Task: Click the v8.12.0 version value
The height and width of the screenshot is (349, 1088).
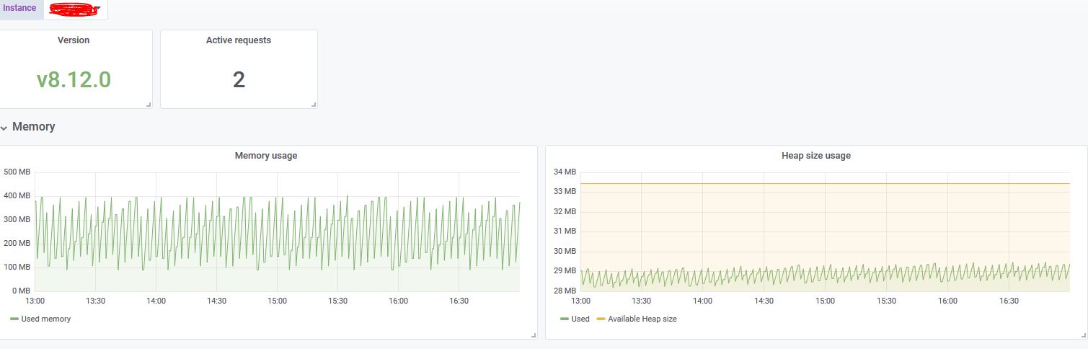Action: pyautogui.click(x=74, y=79)
